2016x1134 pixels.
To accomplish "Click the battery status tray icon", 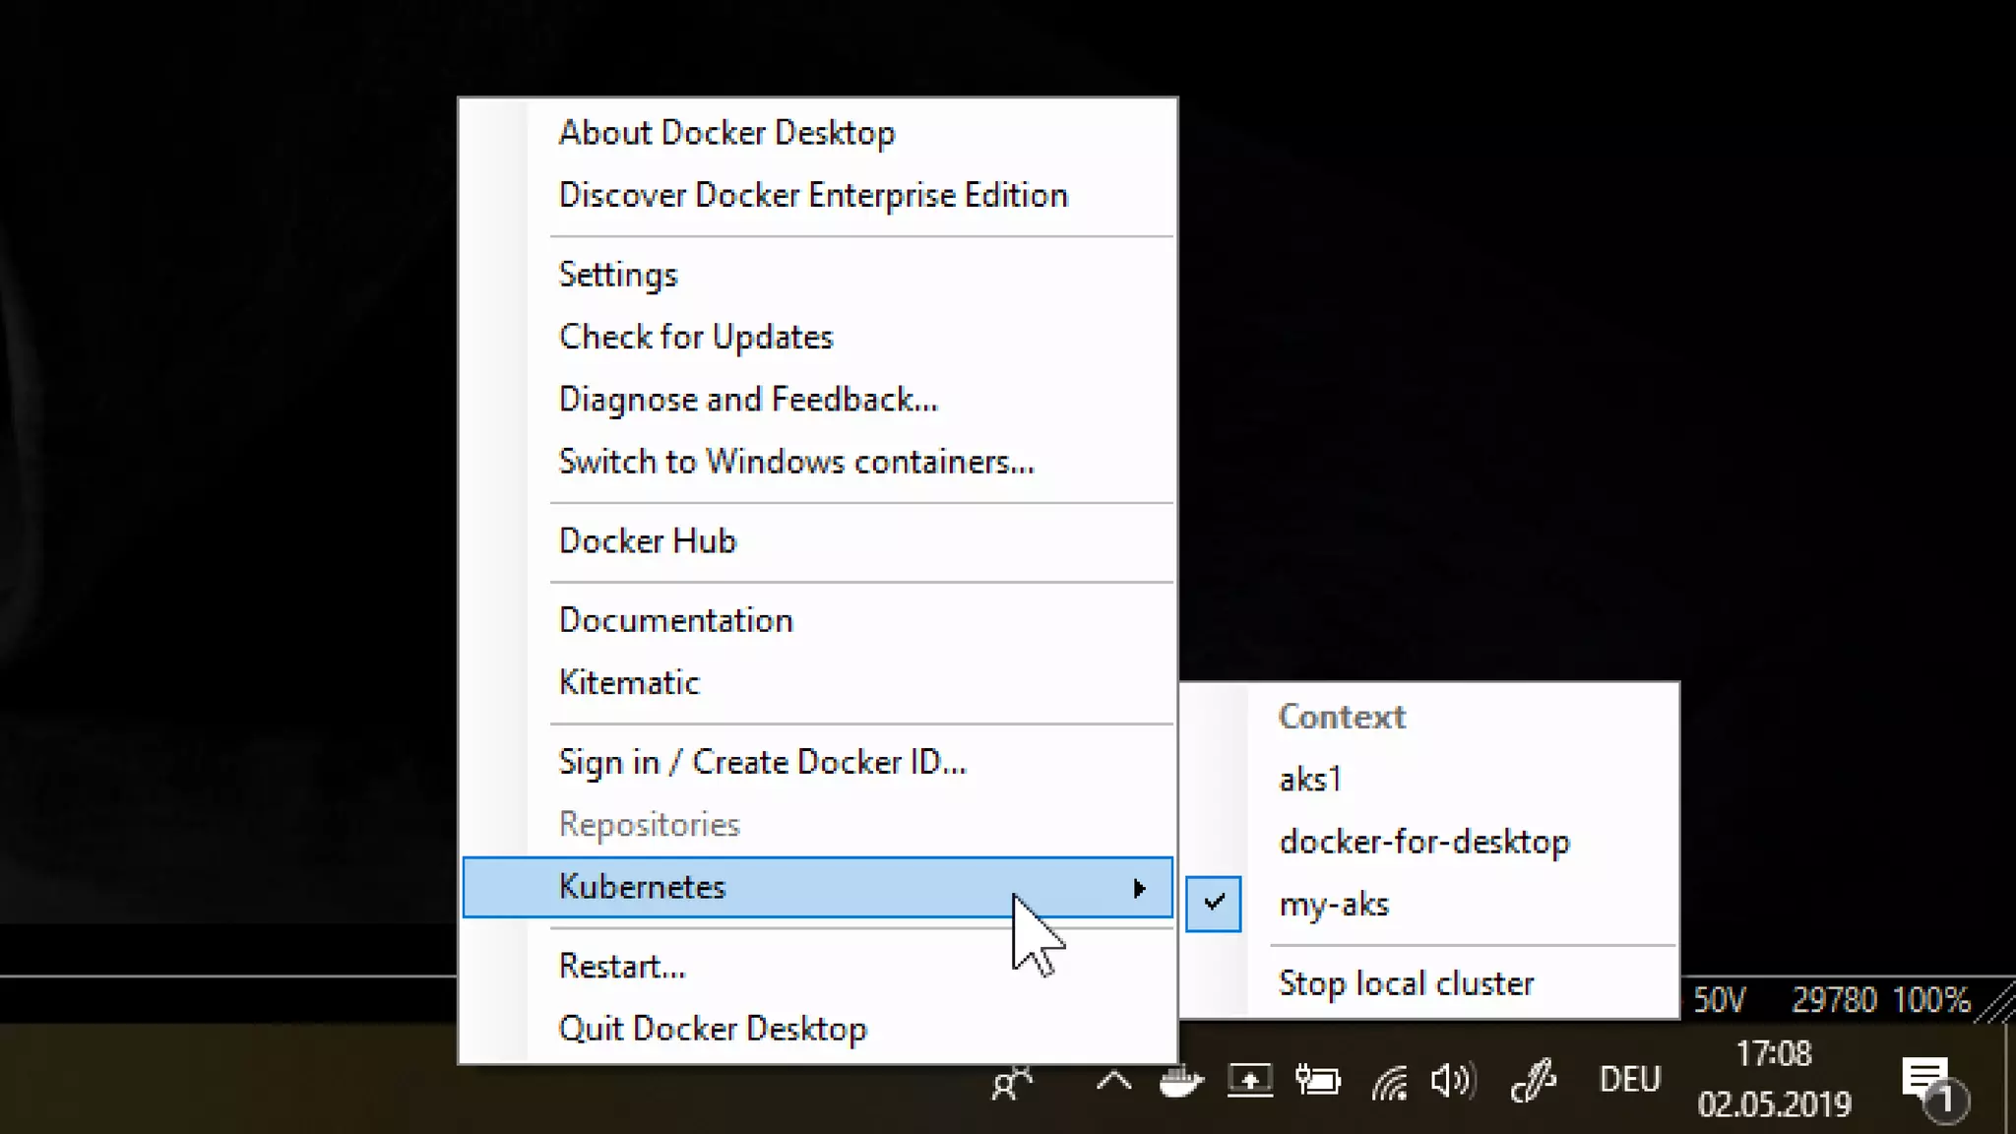I will 1317,1082.
